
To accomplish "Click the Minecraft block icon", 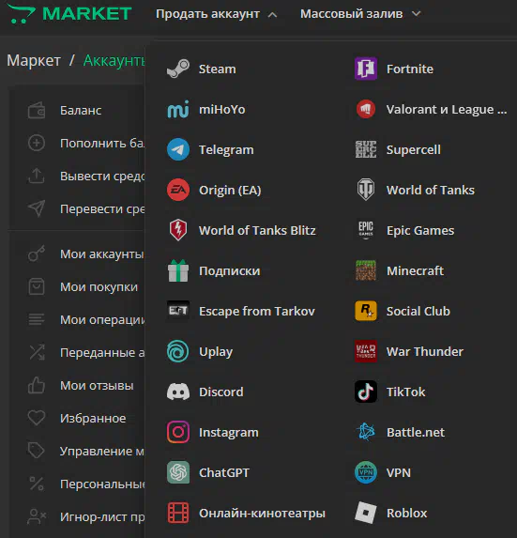I will [366, 270].
